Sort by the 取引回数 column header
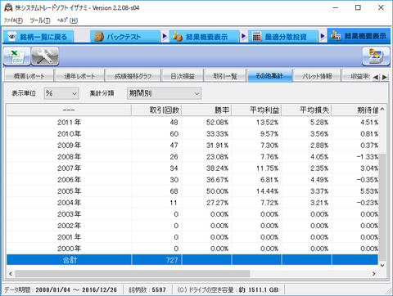 click(x=156, y=110)
